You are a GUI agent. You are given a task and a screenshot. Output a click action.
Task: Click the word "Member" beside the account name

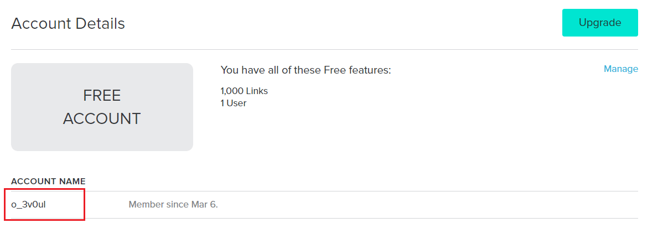pos(146,205)
